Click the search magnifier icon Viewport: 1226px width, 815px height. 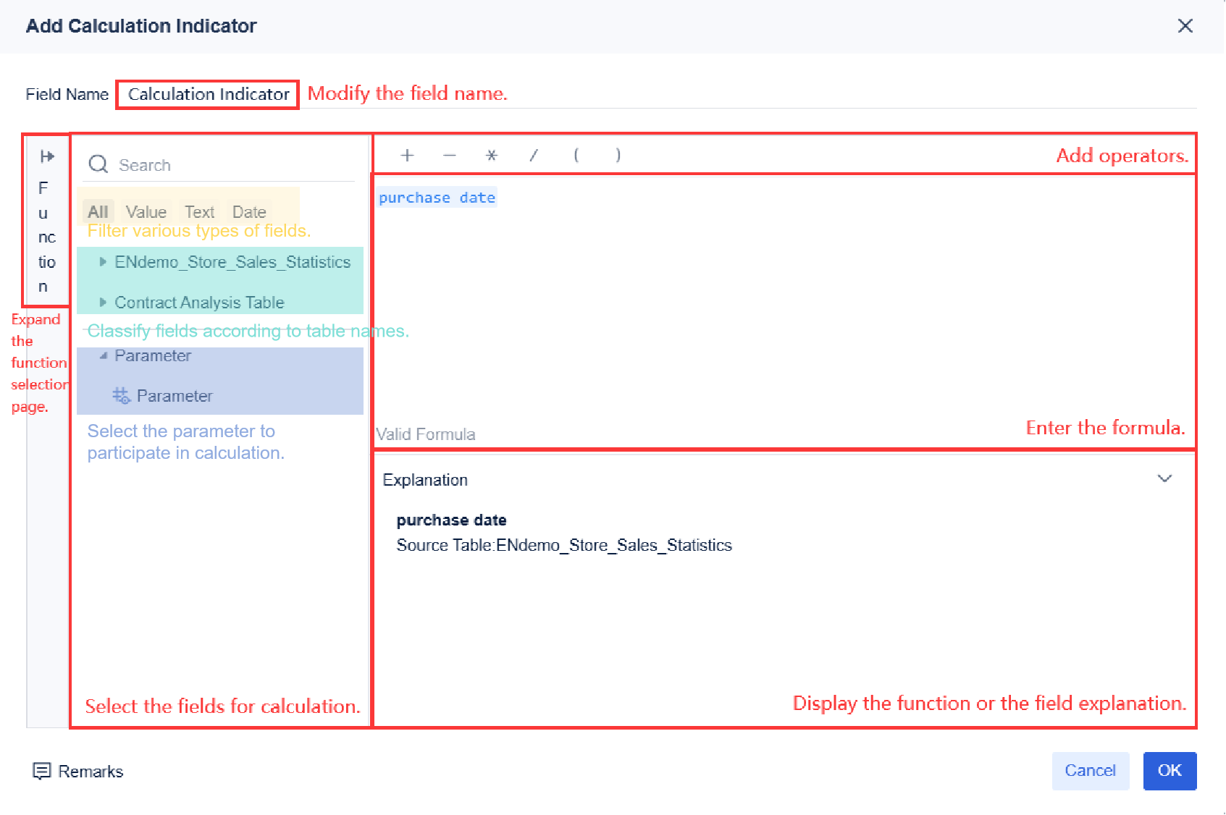98,164
